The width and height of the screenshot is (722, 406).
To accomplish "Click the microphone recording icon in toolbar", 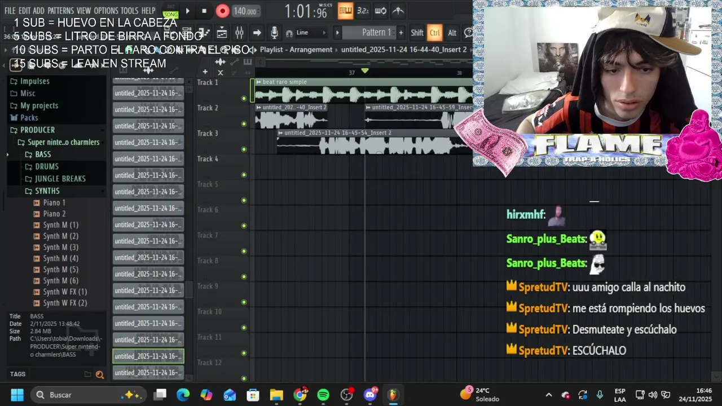I will click(274, 33).
